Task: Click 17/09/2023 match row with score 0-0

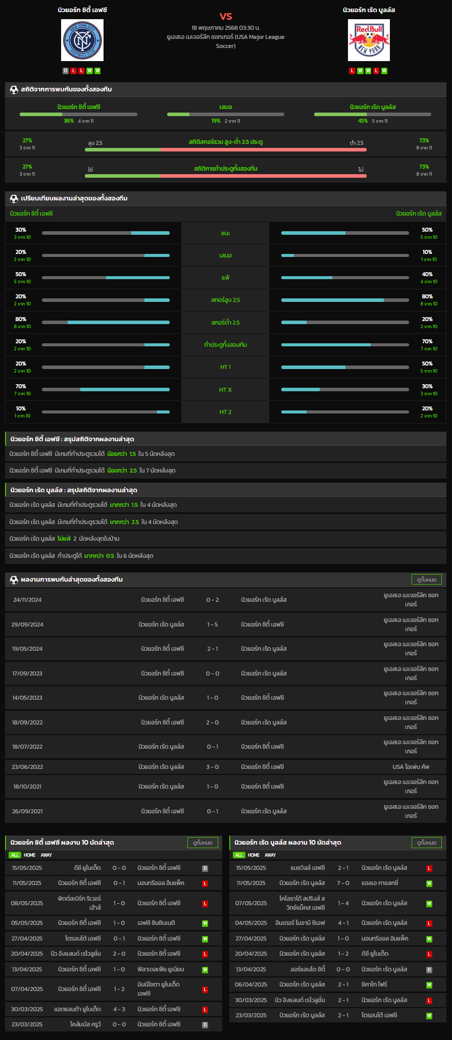Action: point(226,673)
